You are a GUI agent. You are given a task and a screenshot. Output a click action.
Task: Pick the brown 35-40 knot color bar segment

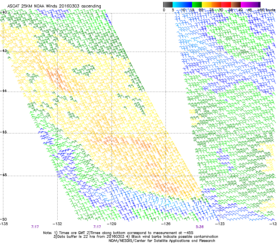click(236, 4)
